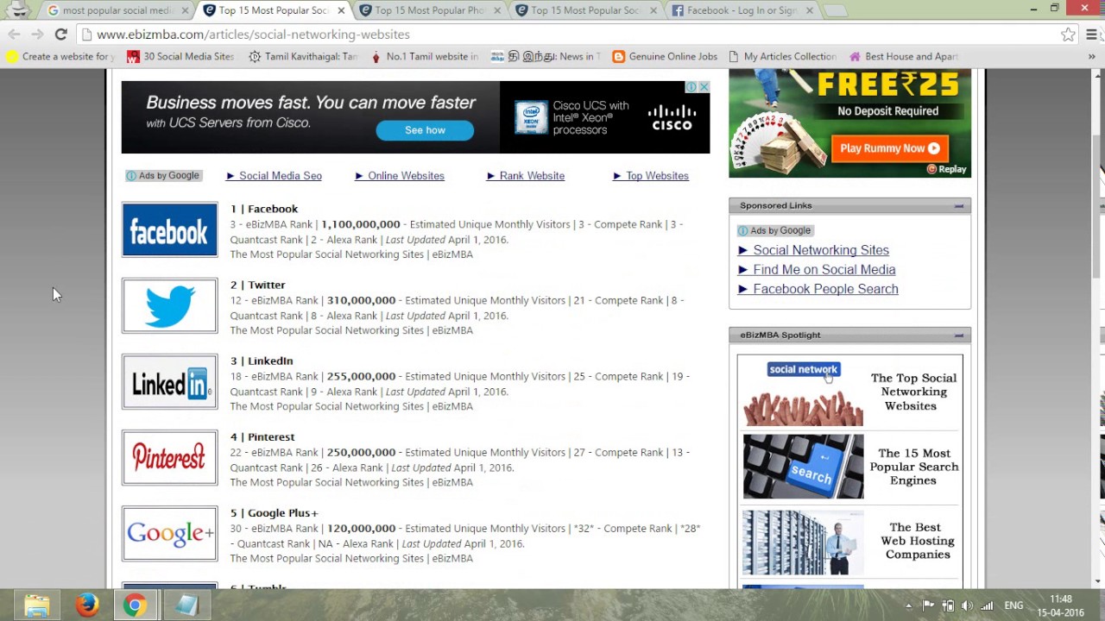
Task: Collapse the eBizMBA Spotlight panel
Action: pyautogui.click(x=958, y=335)
